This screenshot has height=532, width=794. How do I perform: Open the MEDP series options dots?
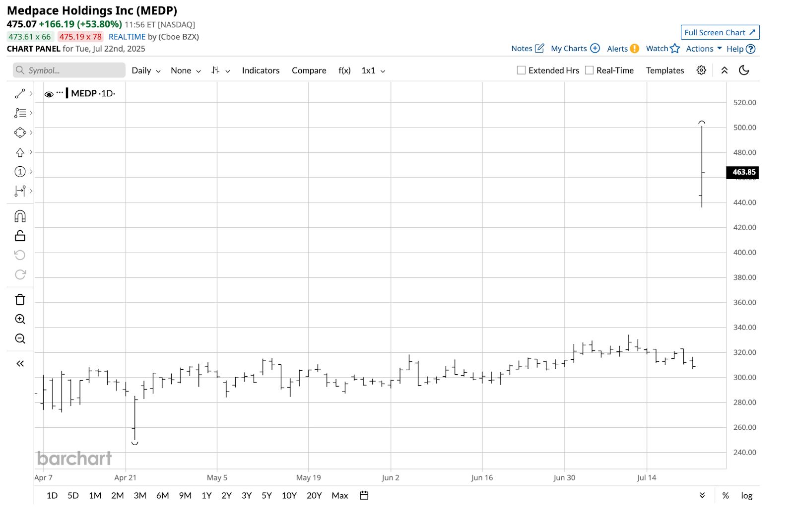coord(60,93)
